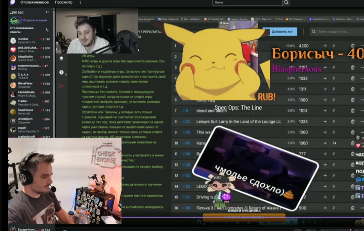Image resolution: width=364 pixels, height=231 pixels.
Task: Click ruble icon on the 4200 row
Action: 334,46
